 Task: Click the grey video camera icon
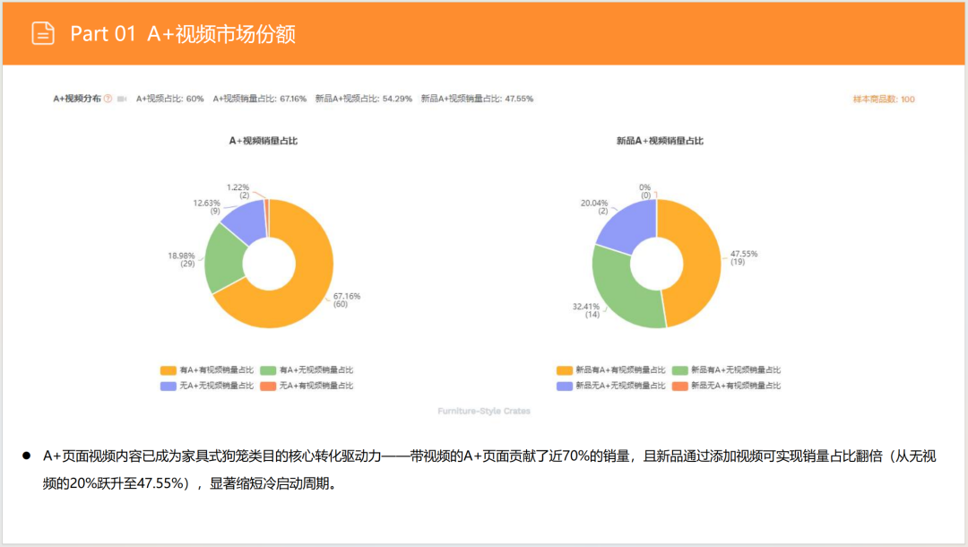(122, 99)
